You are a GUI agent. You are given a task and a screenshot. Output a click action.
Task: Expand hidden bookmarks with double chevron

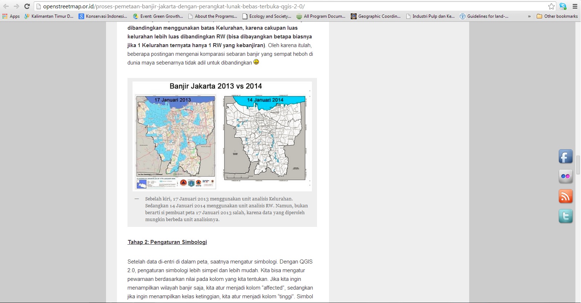point(529,16)
